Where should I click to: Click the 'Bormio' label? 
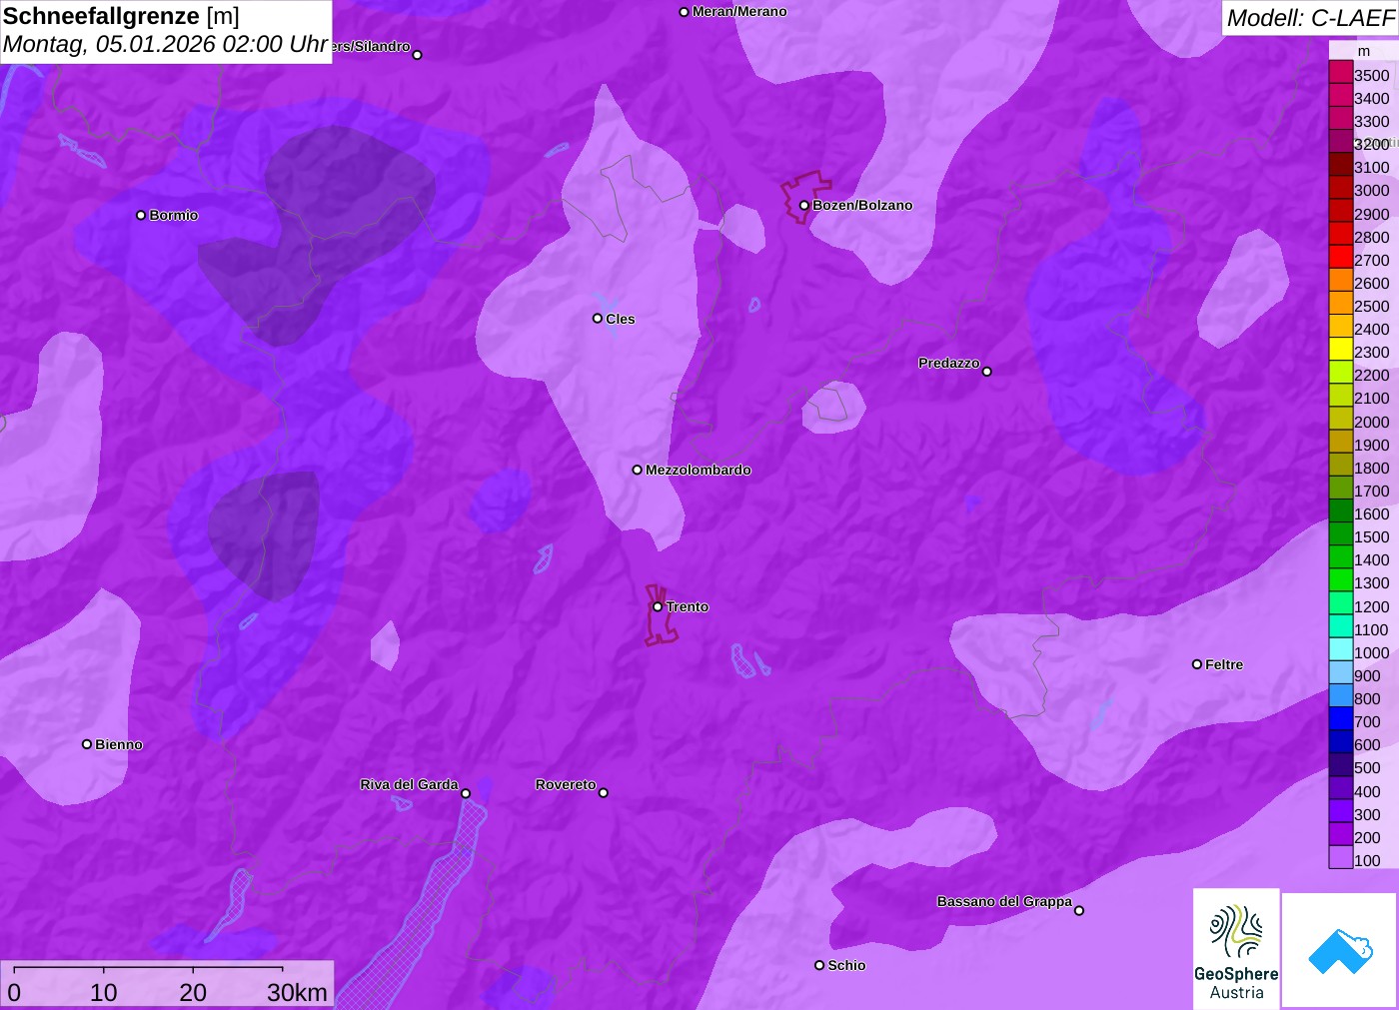(x=174, y=215)
